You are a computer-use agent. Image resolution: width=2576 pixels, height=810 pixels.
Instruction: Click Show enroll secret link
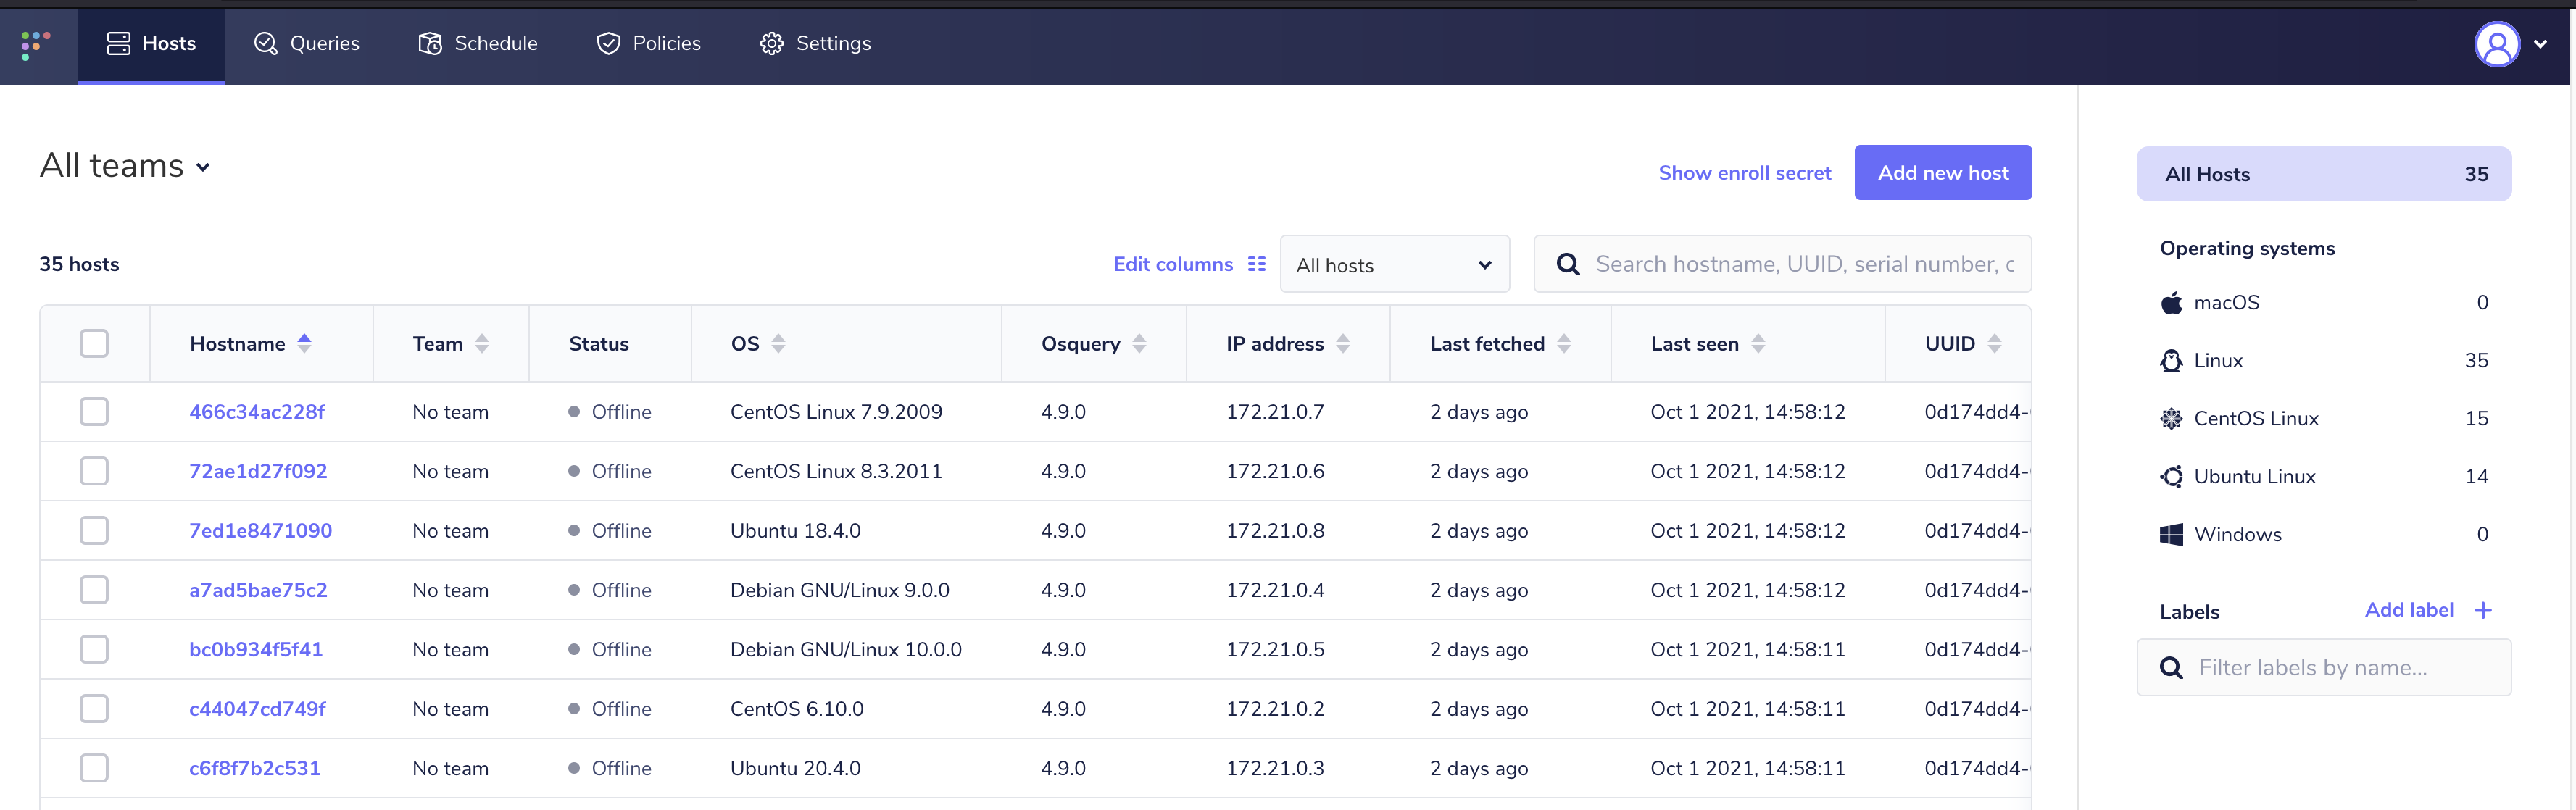coord(1744,173)
